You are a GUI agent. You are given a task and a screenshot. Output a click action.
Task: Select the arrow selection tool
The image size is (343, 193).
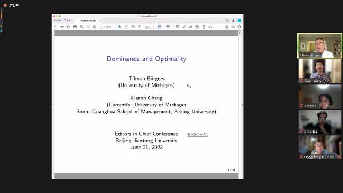click(120, 27)
